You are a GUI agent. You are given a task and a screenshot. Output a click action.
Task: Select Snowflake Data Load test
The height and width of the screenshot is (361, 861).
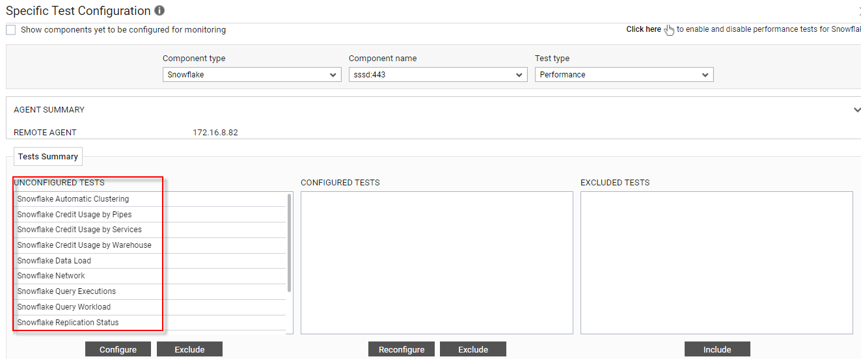point(150,261)
